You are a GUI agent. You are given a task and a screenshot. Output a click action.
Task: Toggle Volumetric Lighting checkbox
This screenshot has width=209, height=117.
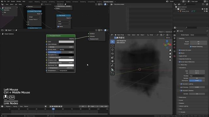pyautogui.click(x=181, y=84)
